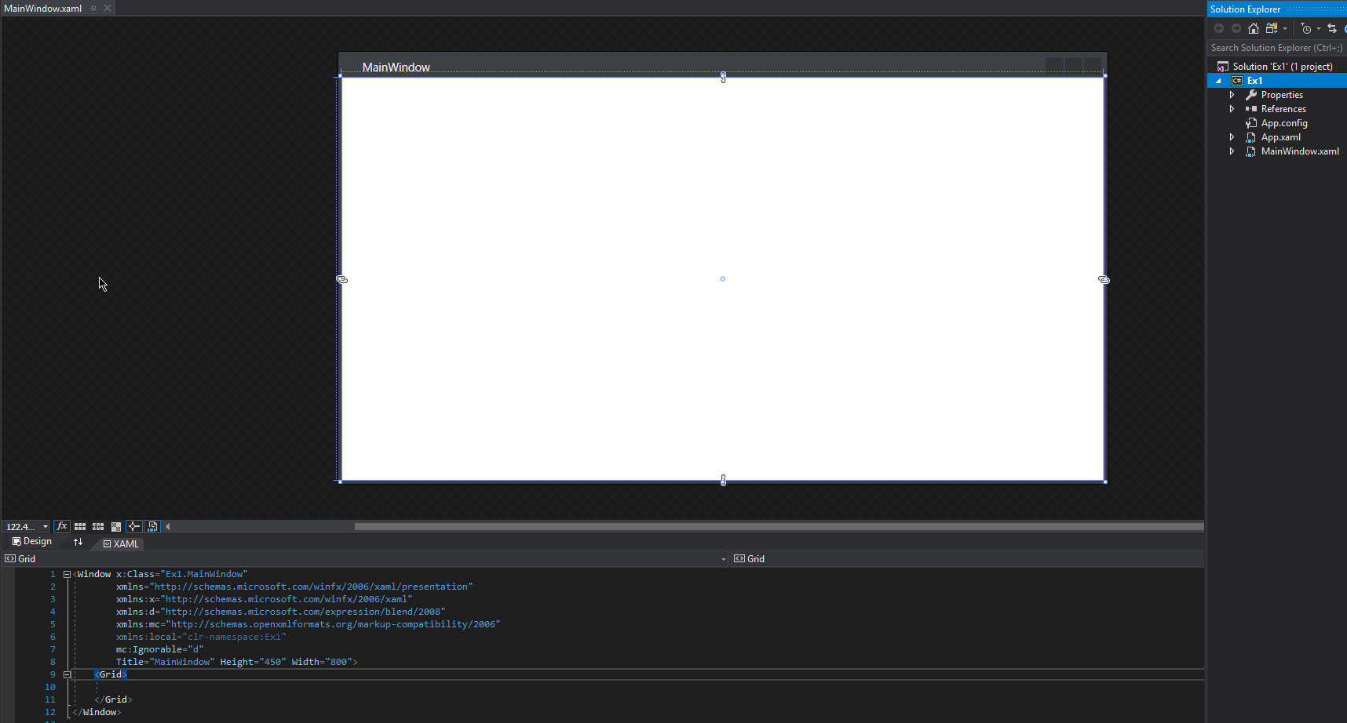The width and height of the screenshot is (1347, 723).
Task: Click the designer horizontal scrollbar thumb
Action: tap(779, 526)
